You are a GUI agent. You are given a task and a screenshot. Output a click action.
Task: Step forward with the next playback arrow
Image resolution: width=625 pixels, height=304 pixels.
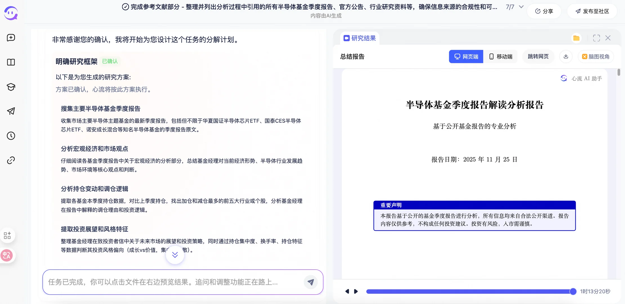[356, 291]
